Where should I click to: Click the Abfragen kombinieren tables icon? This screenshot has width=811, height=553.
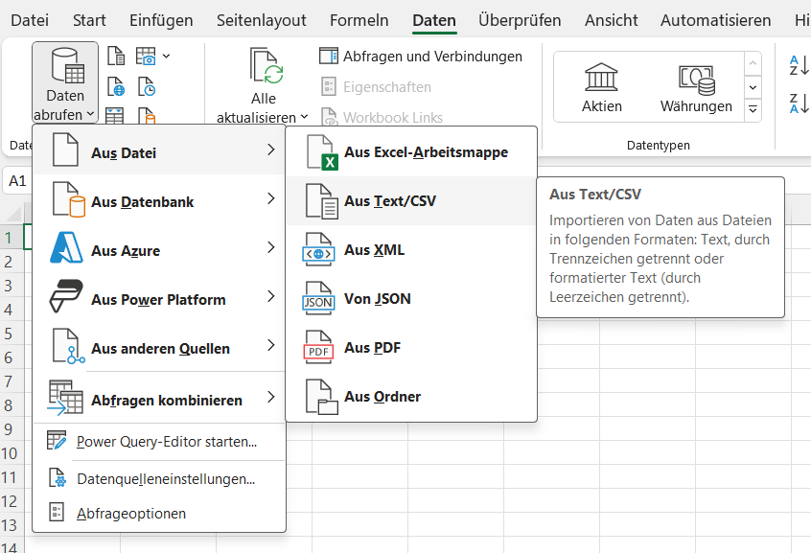65,398
